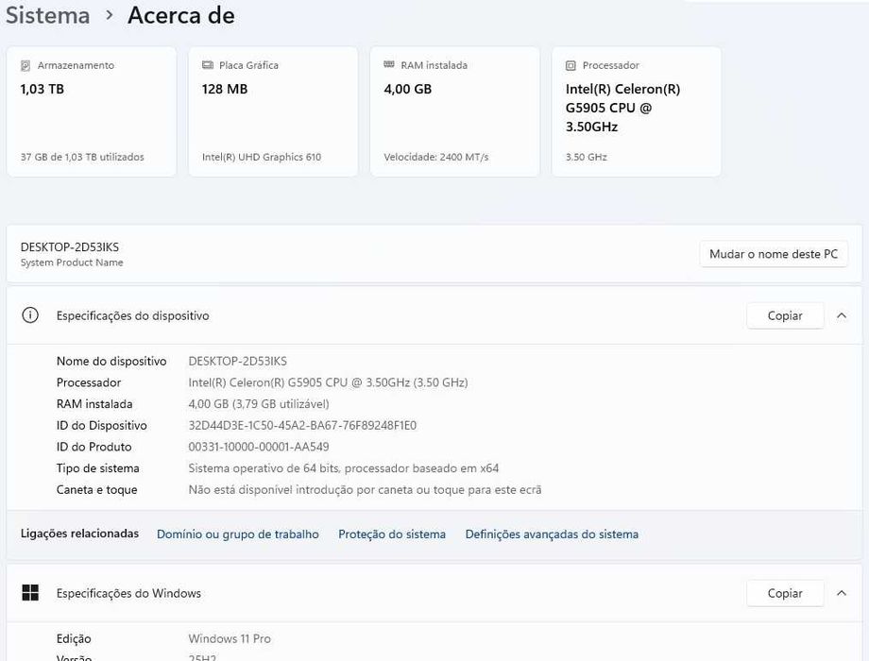Open the Placa Gráfica card
Viewport: 869px width, 661px height.
(273, 112)
